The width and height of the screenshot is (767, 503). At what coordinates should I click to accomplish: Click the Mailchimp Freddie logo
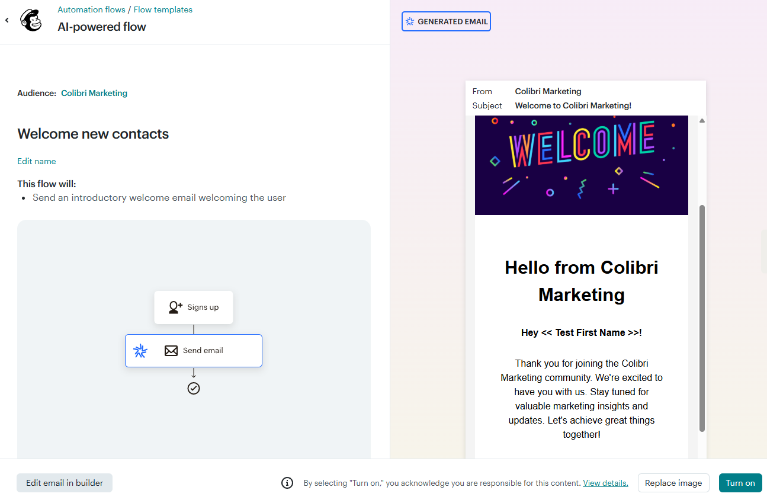(x=30, y=20)
